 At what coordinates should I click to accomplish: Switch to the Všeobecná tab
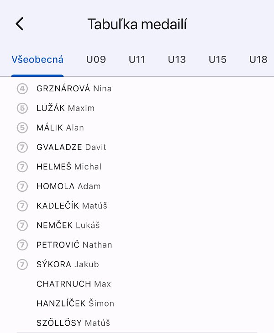coord(37,59)
